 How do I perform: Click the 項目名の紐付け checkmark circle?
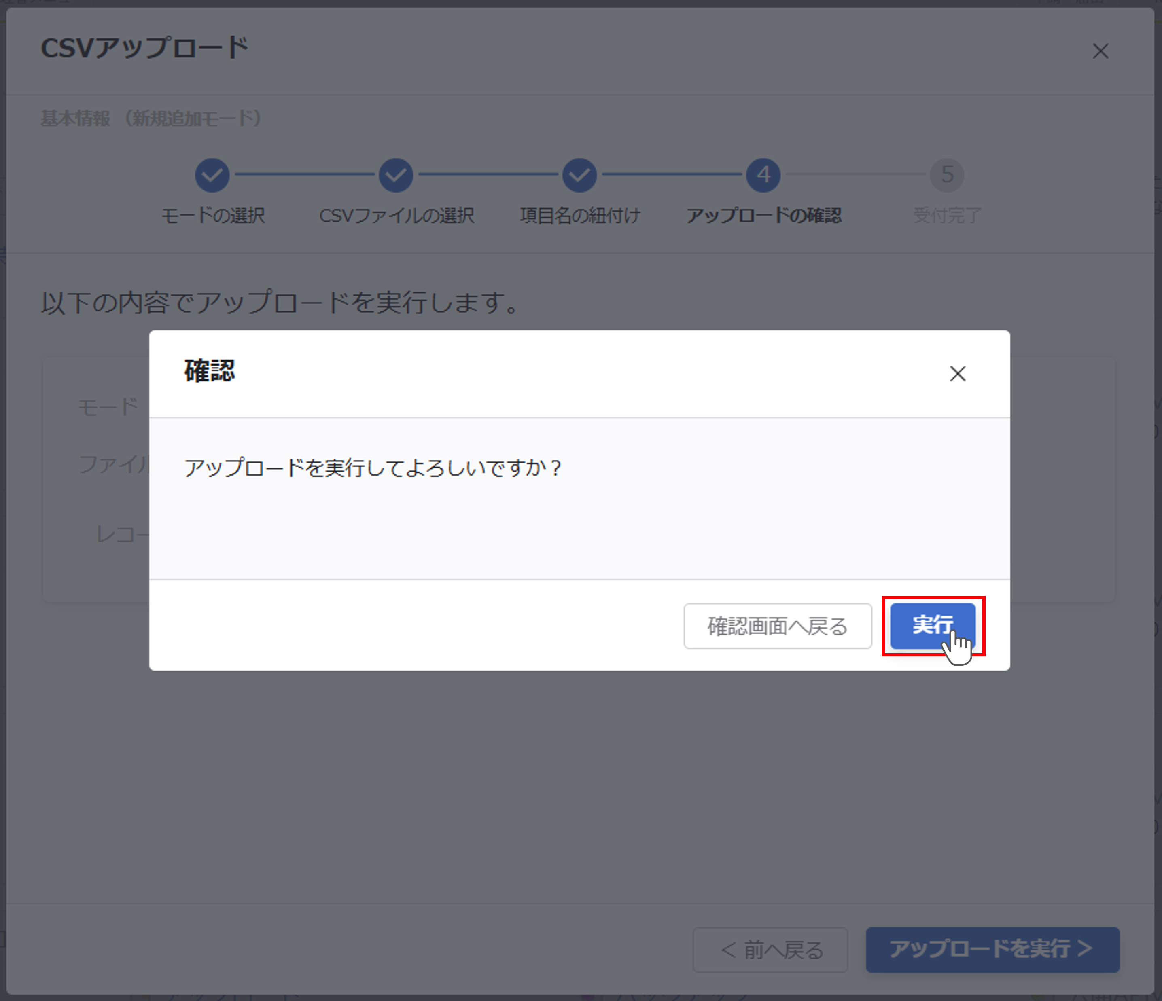(x=579, y=174)
